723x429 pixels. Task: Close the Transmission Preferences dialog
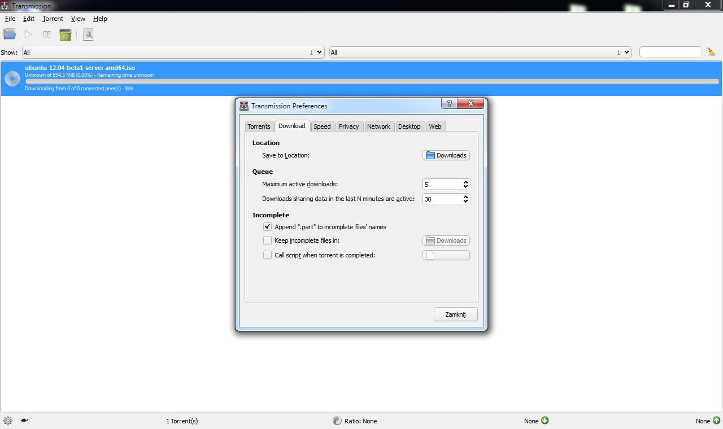point(471,103)
